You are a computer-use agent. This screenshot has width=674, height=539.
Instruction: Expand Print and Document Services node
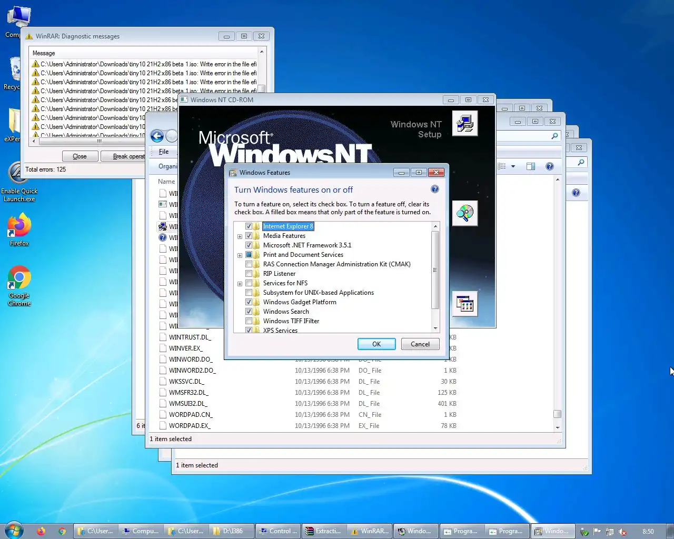(240, 255)
